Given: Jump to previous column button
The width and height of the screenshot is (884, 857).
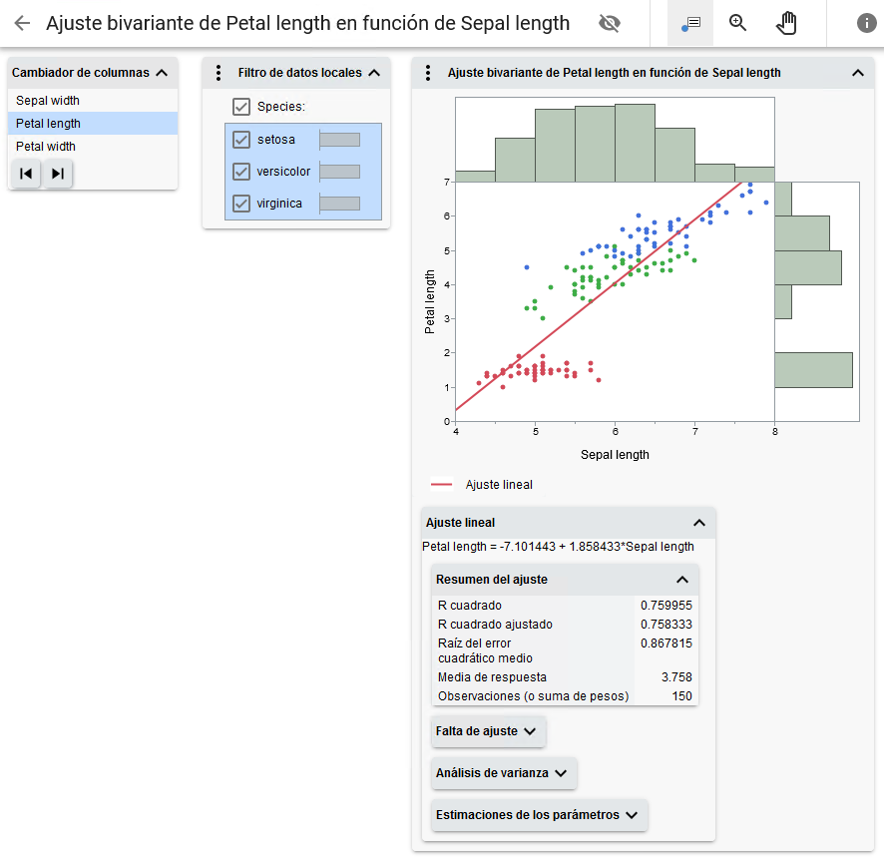Looking at the screenshot, I should pyautogui.click(x=27, y=174).
